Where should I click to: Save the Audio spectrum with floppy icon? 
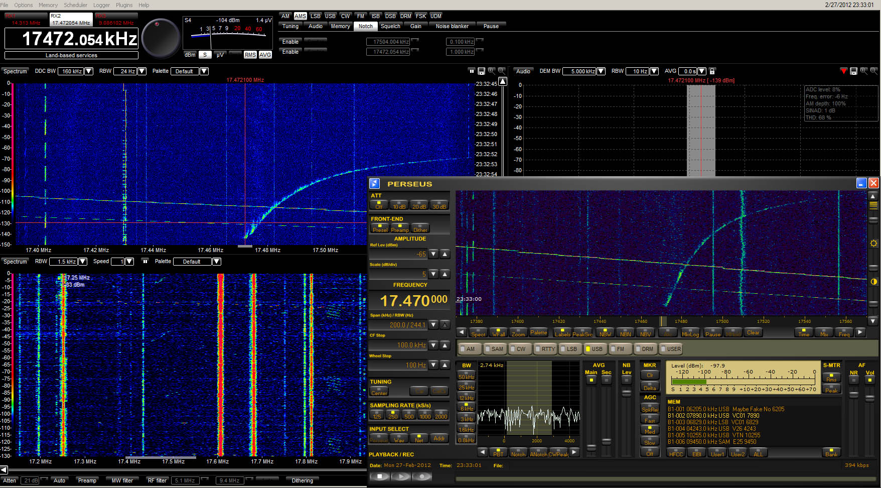853,71
